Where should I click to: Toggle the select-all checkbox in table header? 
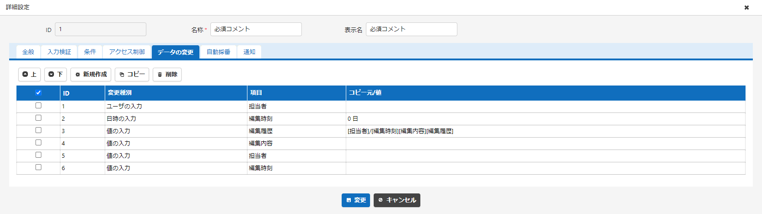pyautogui.click(x=38, y=93)
